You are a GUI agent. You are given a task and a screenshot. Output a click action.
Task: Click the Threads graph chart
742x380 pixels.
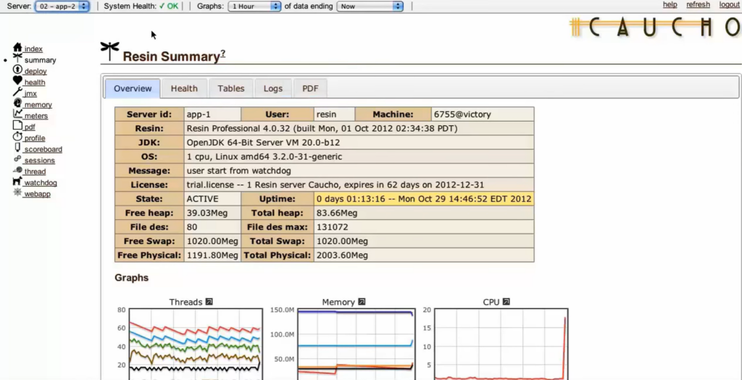(196, 344)
